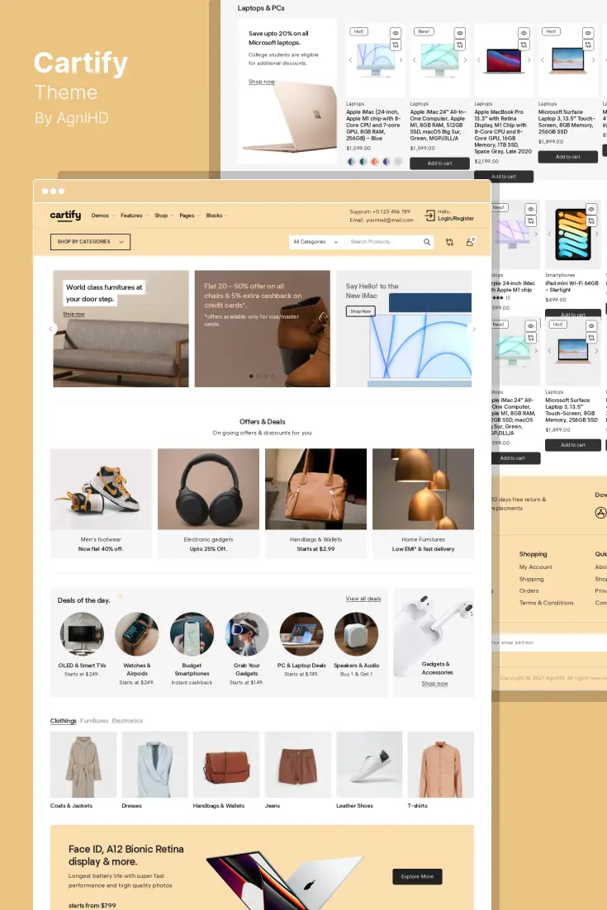This screenshot has width=607, height=910.
Task: Open the shopping cart bag icon
Action: pos(470,242)
